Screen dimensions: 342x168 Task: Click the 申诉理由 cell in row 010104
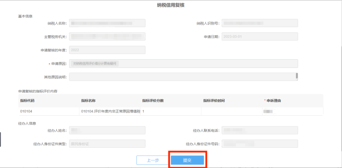pos(293,111)
